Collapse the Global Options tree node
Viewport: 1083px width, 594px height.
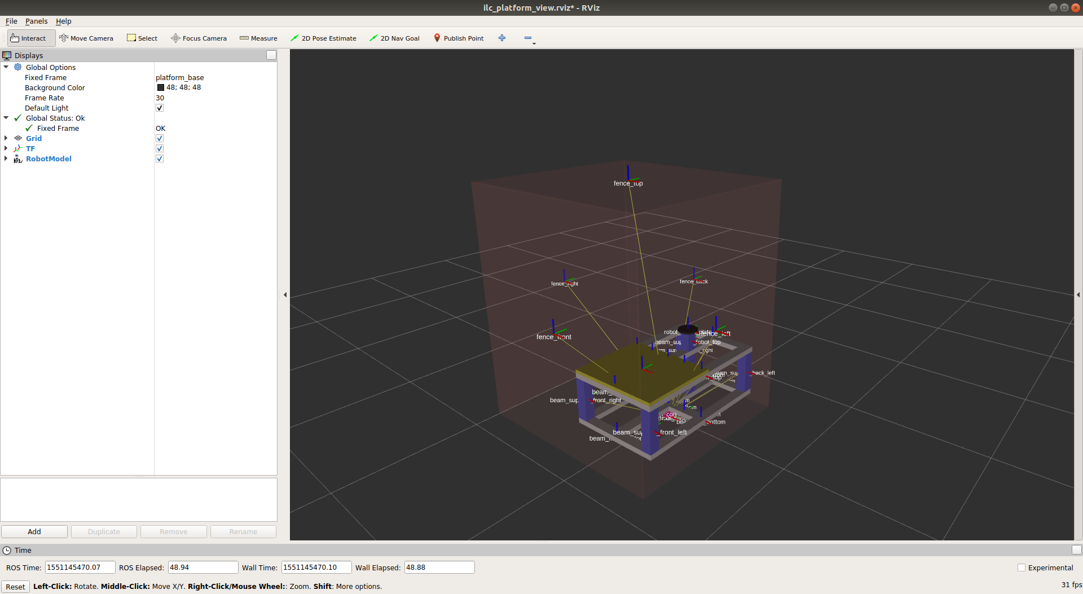pyautogui.click(x=6, y=67)
